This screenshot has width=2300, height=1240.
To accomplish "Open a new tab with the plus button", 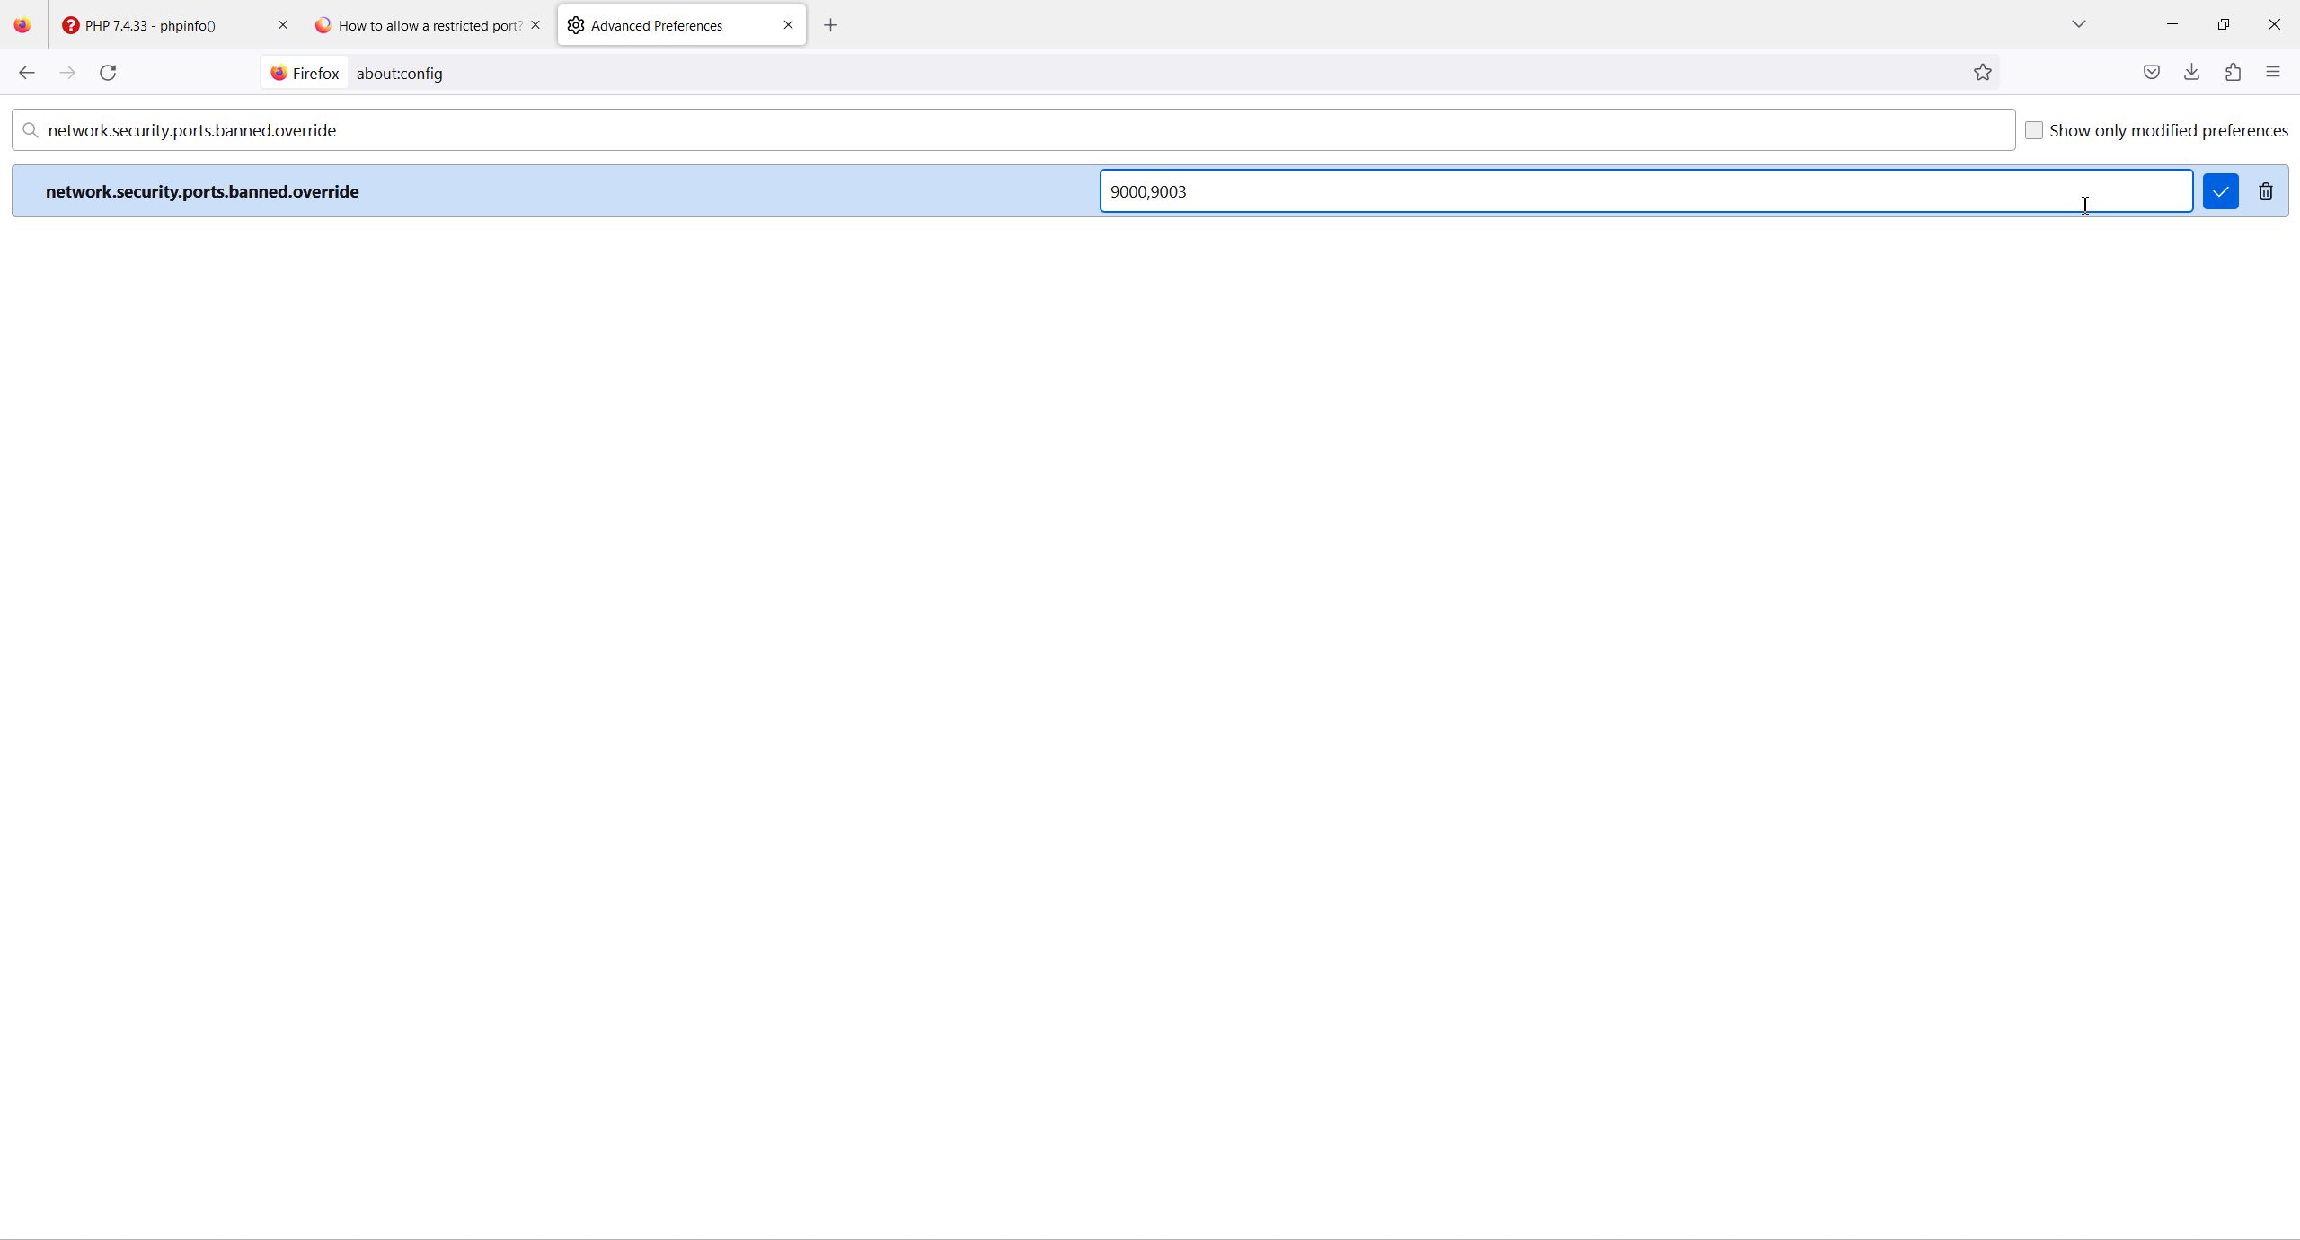I will (830, 25).
